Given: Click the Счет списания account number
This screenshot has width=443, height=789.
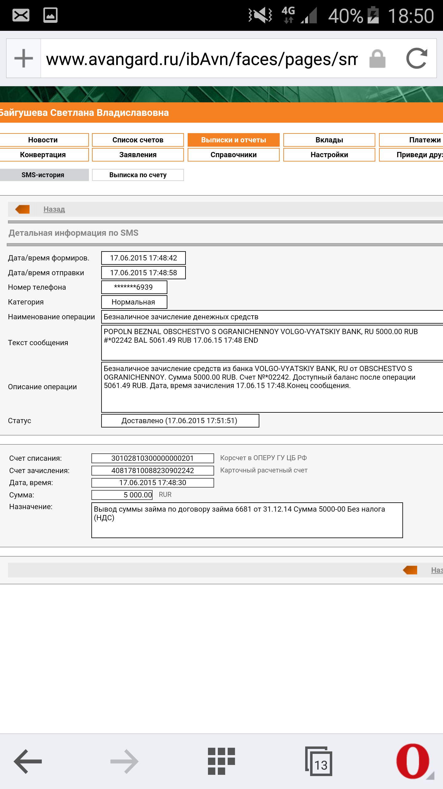Looking at the screenshot, I should (153, 458).
